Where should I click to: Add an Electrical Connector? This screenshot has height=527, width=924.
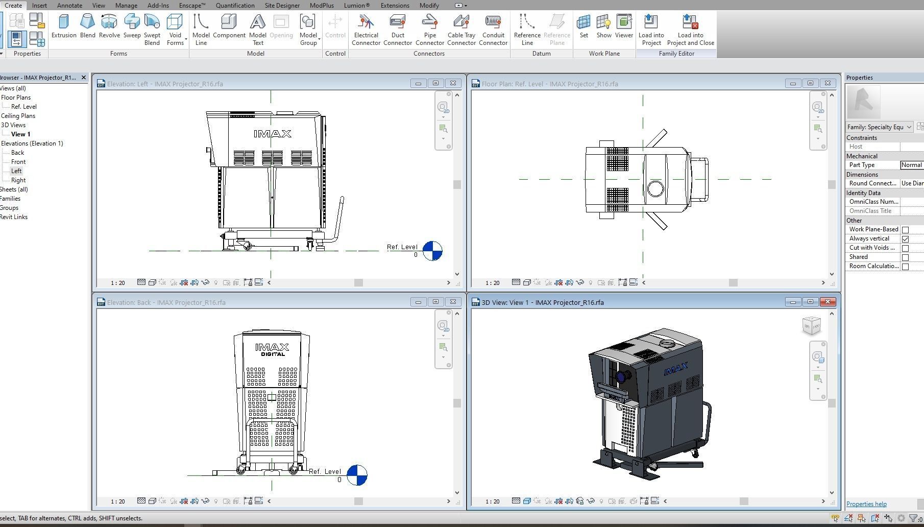[x=366, y=30]
